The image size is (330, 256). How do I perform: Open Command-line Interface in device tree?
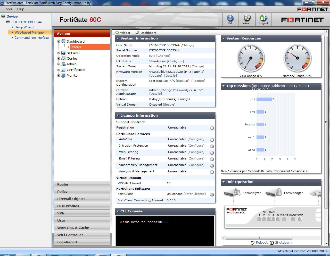point(32,38)
